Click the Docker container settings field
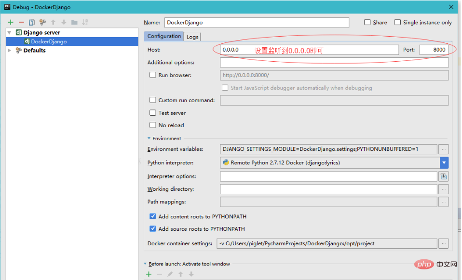Viewport: 462px width, 280px height. (327, 243)
